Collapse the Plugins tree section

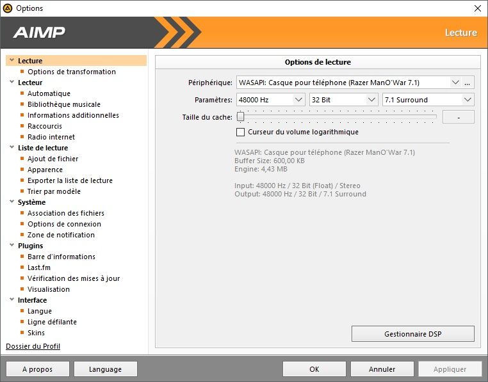(x=12, y=245)
